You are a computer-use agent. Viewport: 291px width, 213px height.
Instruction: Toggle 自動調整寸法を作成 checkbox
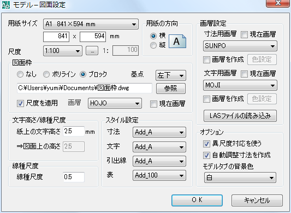tap(206, 155)
